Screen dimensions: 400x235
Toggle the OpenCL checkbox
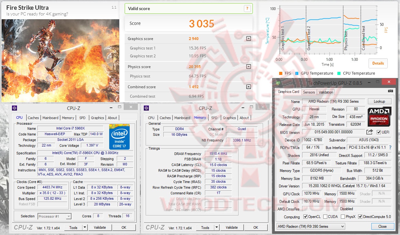pyautogui.click(x=305, y=217)
